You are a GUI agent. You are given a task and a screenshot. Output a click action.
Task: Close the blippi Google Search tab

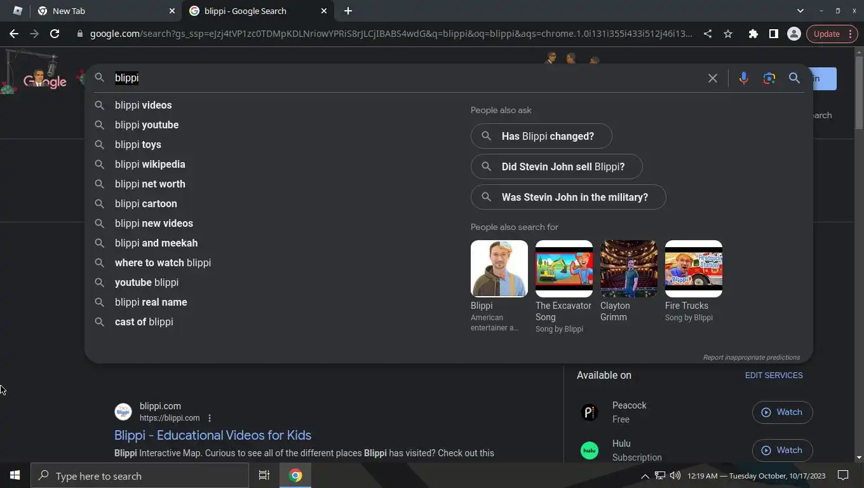(324, 11)
